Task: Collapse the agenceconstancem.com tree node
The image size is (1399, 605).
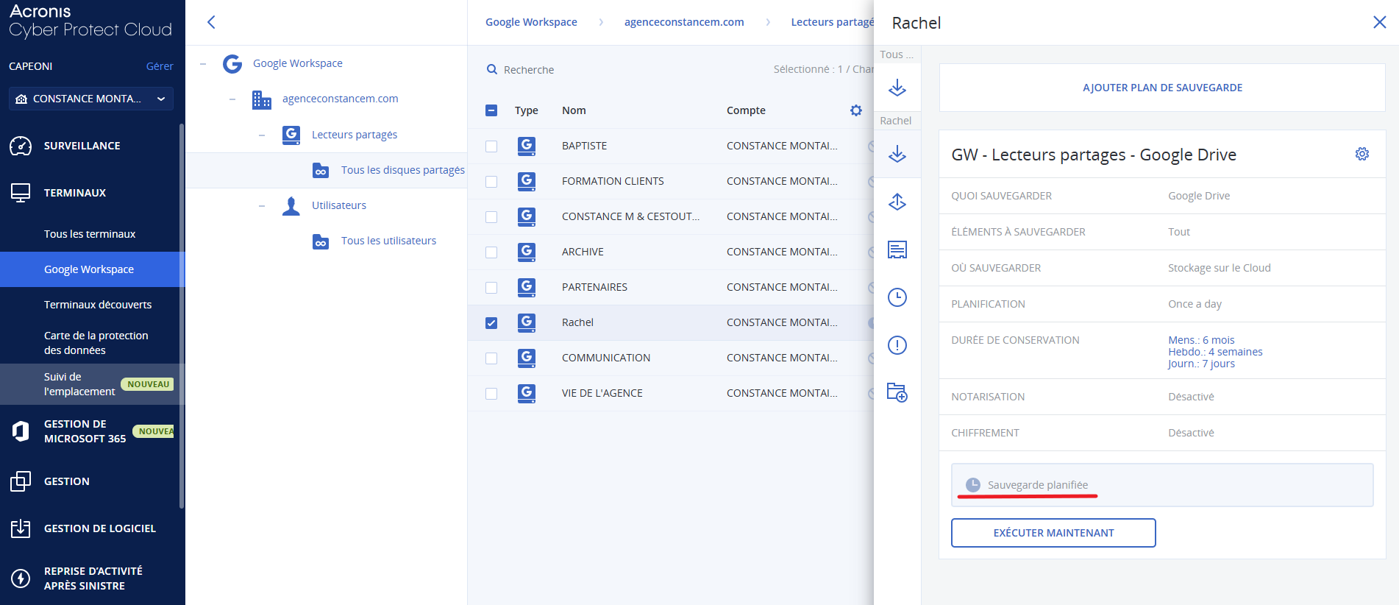Action: coord(232,99)
